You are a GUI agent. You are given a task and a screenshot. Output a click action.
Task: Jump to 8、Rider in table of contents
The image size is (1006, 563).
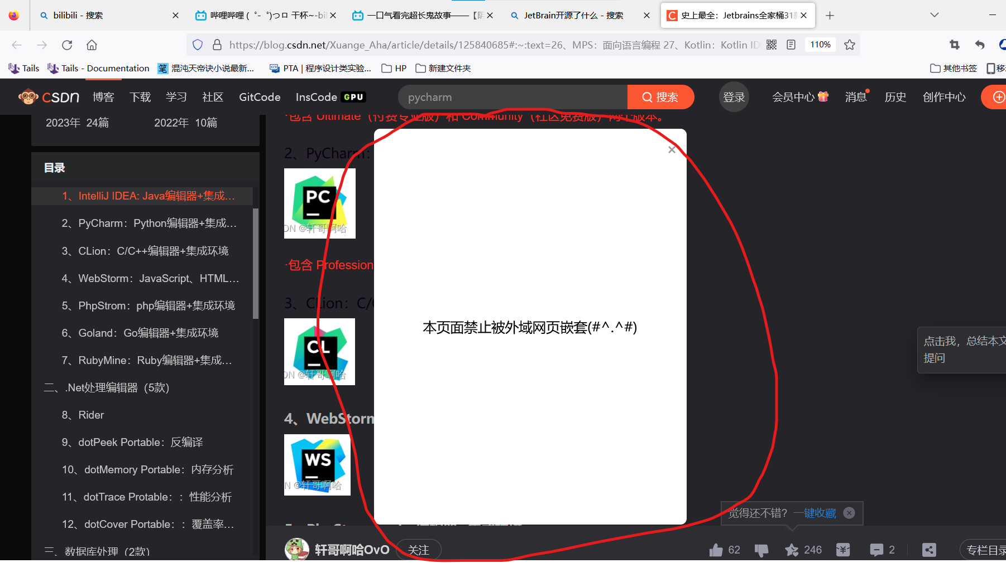click(83, 415)
